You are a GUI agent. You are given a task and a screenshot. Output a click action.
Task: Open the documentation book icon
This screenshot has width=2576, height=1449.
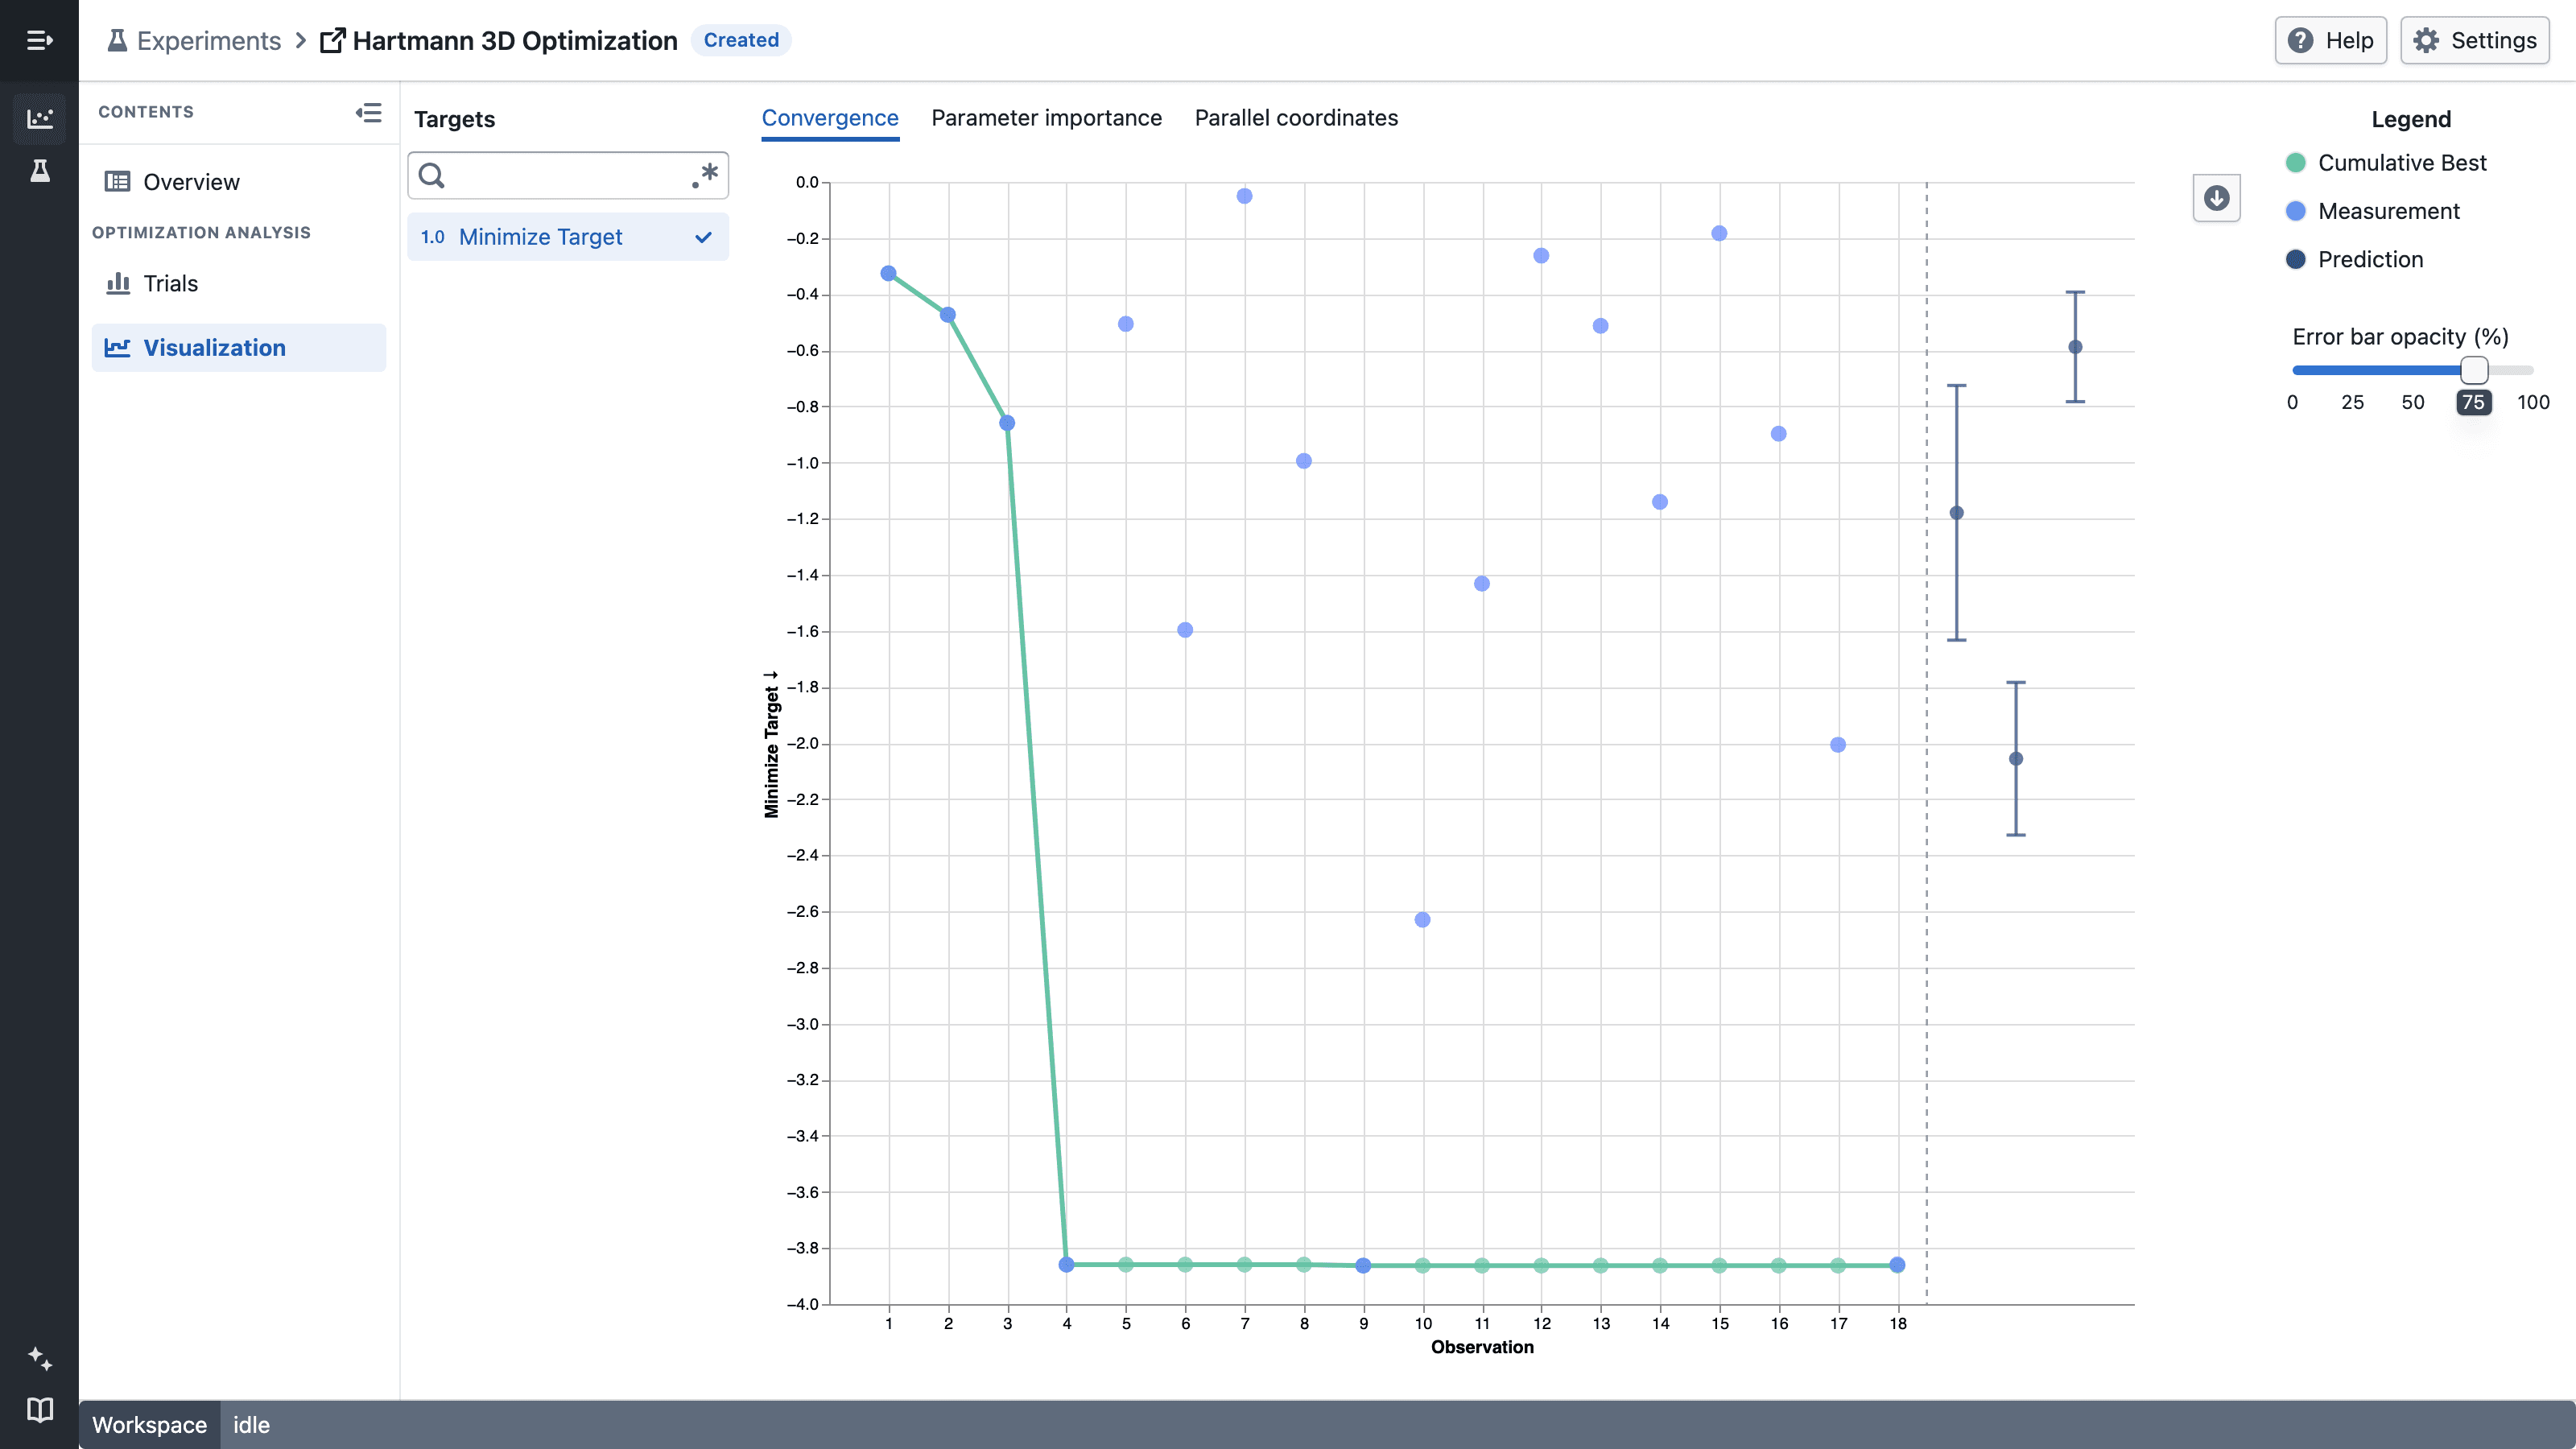(x=39, y=1410)
